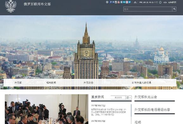This screenshot has width=183, height=124.
Task: Click the share icon in the header
Action: click(x=107, y=2)
